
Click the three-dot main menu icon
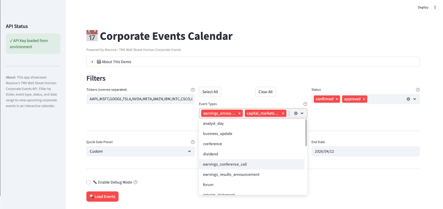pyautogui.click(x=435, y=7)
